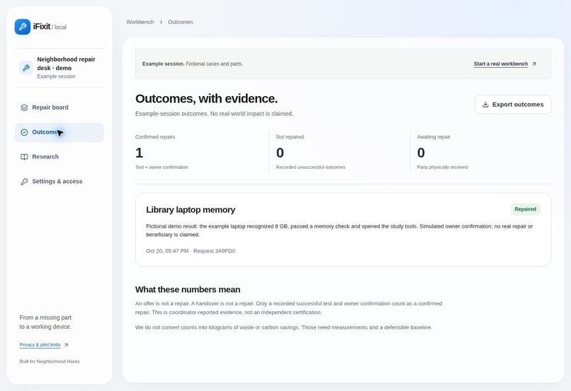Screen dimensions: 571x391
Task: Click the "From a missing part" tagline
Action: (x=45, y=317)
